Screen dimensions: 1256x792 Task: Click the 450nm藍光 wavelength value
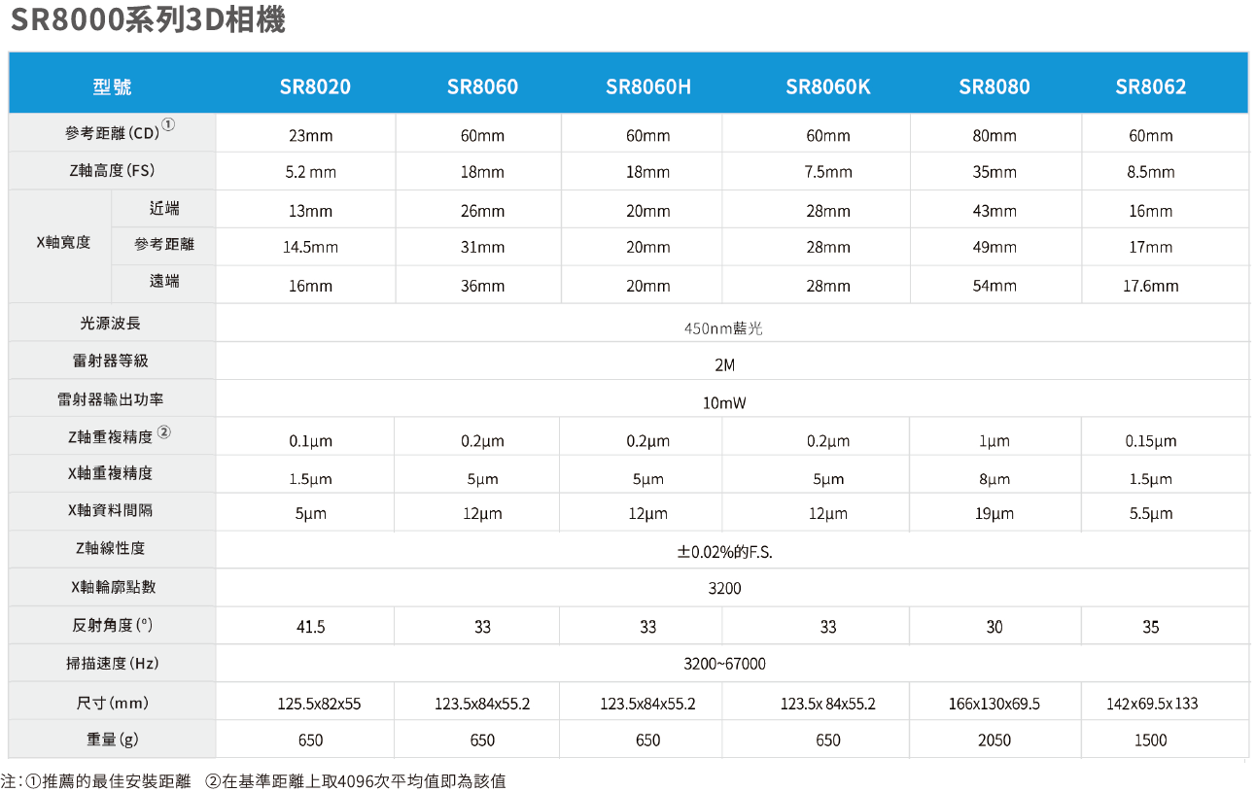click(723, 329)
